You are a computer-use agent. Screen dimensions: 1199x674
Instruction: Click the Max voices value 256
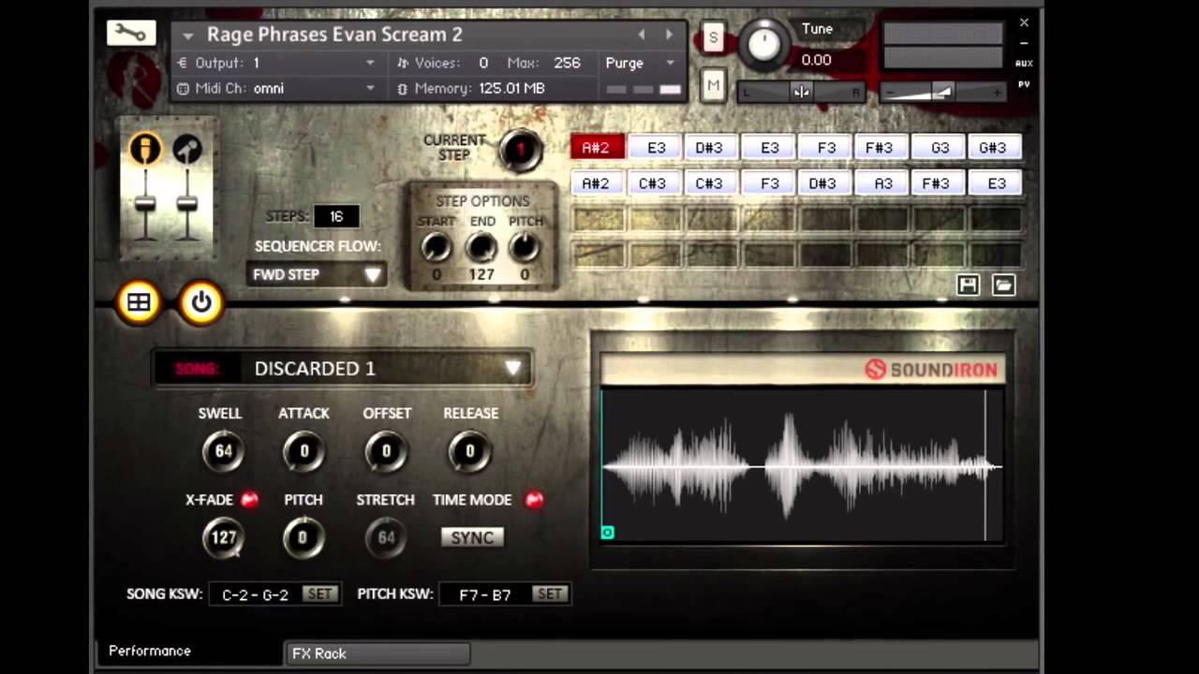[567, 63]
